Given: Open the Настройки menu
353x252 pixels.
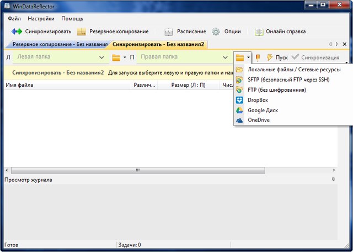Looking at the screenshot, I should 41,18.
